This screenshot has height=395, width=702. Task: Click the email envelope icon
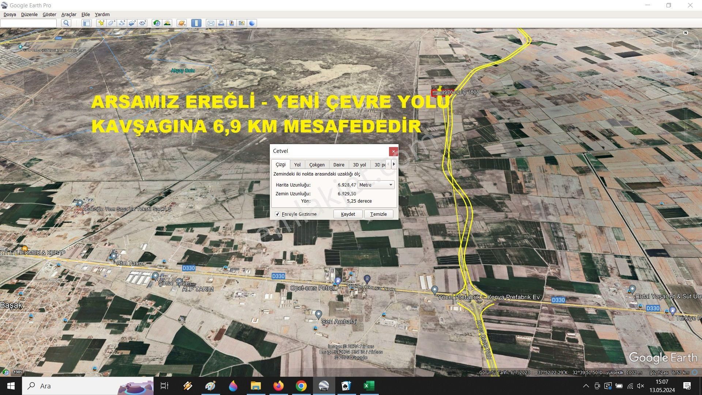(x=211, y=23)
